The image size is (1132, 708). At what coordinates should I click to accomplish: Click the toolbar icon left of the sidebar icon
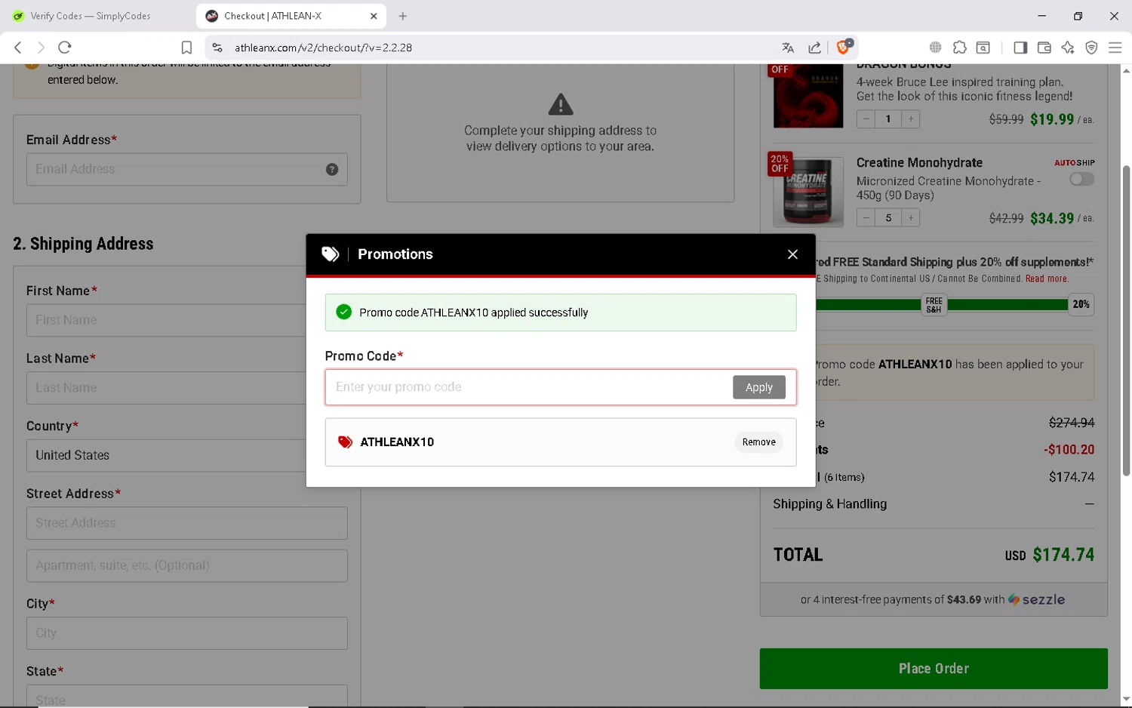pyautogui.click(x=983, y=48)
